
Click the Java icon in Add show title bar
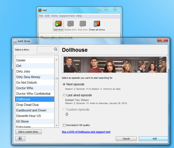coord(15,41)
